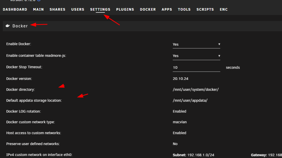Click the Docker custom network type label
The image size is (282, 158).
pyautogui.click(x=30, y=122)
